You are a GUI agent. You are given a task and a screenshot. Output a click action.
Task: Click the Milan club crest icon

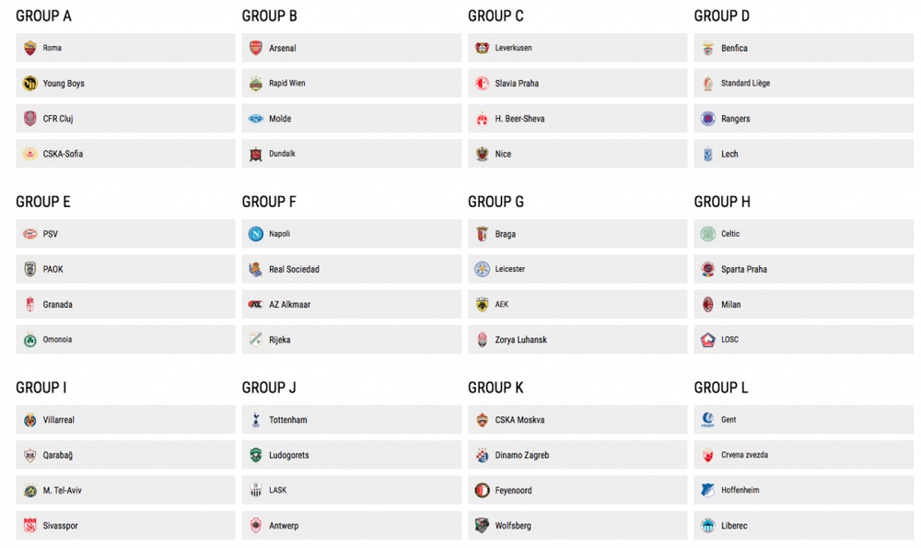(x=707, y=305)
